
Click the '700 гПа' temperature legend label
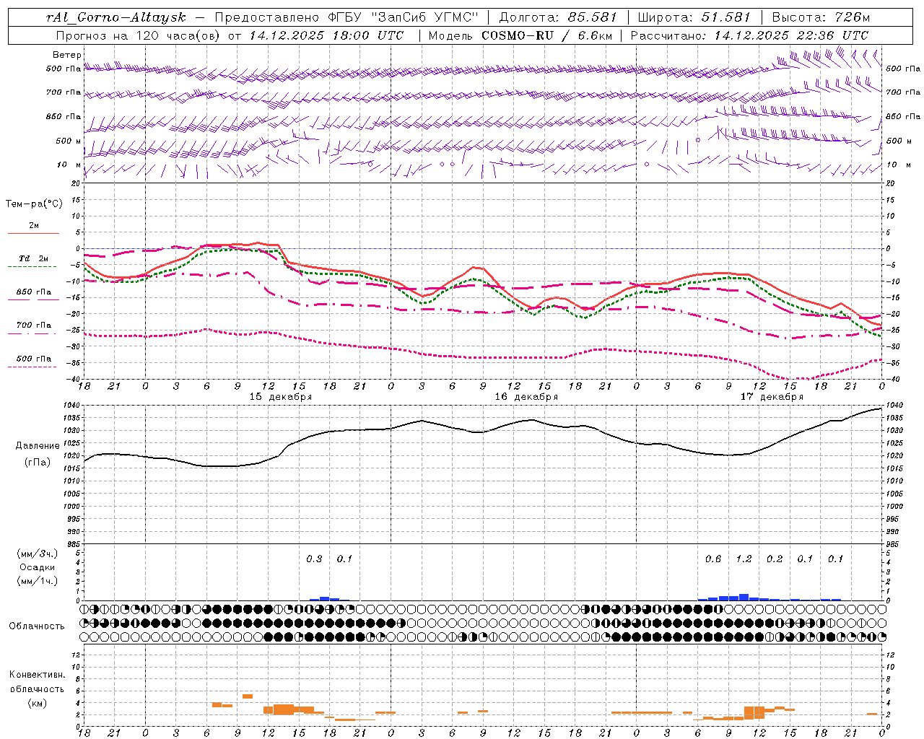(34, 325)
